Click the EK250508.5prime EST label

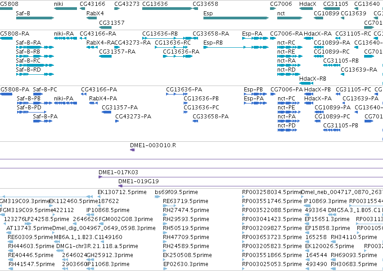point(187,255)
